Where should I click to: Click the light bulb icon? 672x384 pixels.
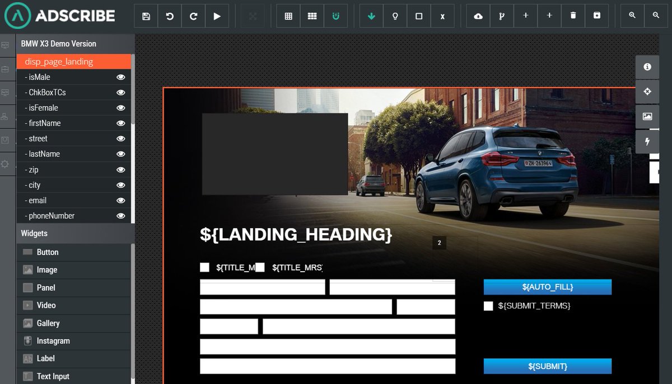(395, 17)
